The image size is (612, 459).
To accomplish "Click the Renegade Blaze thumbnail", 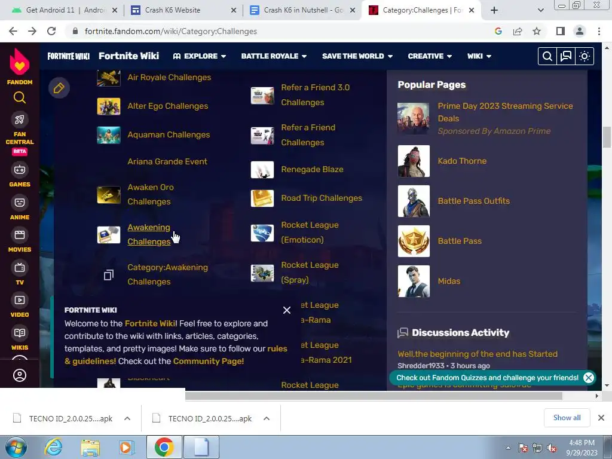I will tap(262, 170).
